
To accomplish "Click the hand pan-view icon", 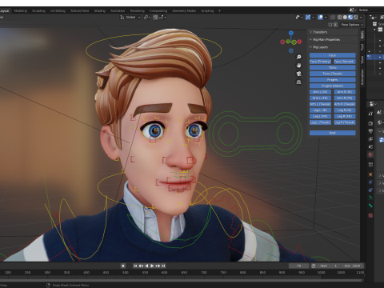I will (299, 66).
